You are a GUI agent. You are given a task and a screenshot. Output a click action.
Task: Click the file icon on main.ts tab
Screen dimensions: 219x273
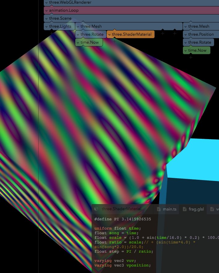click(159, 209)
